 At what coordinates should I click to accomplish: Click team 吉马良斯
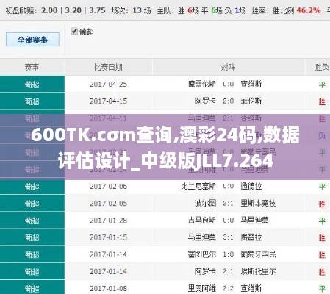point(202,220)
